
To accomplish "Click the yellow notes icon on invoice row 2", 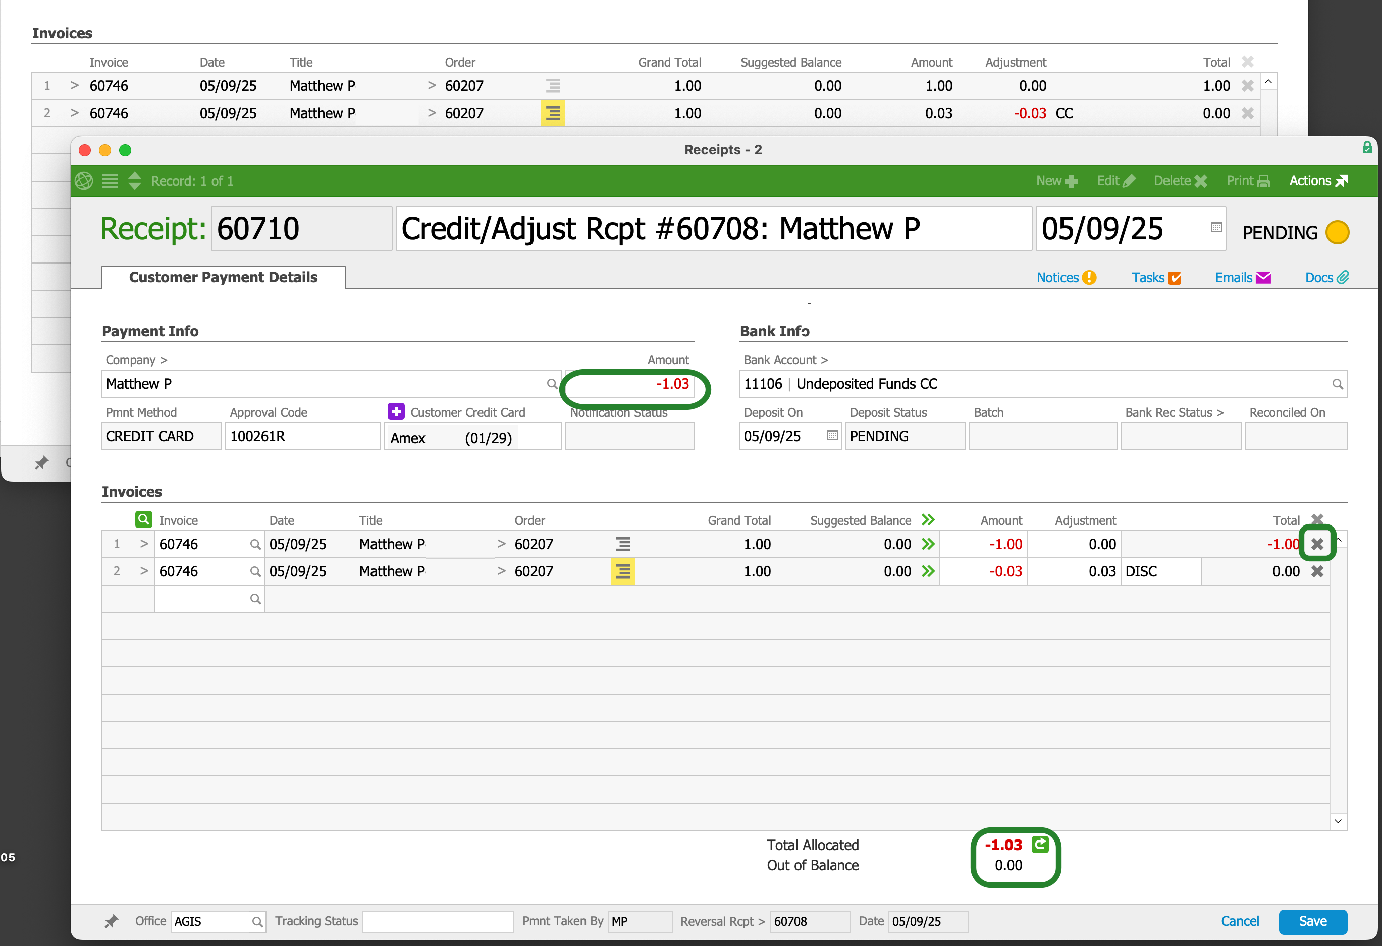I will [x=622, y=571].
